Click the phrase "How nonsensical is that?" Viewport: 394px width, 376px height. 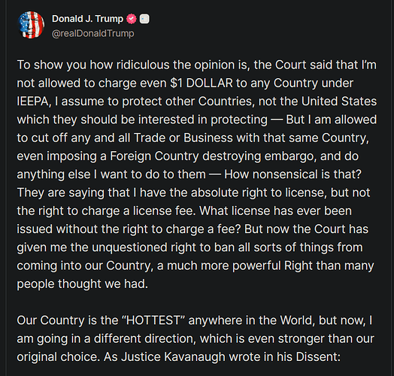coord(292,174)
